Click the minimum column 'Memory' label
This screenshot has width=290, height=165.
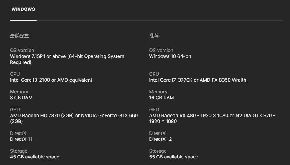[x=19, y=92]
